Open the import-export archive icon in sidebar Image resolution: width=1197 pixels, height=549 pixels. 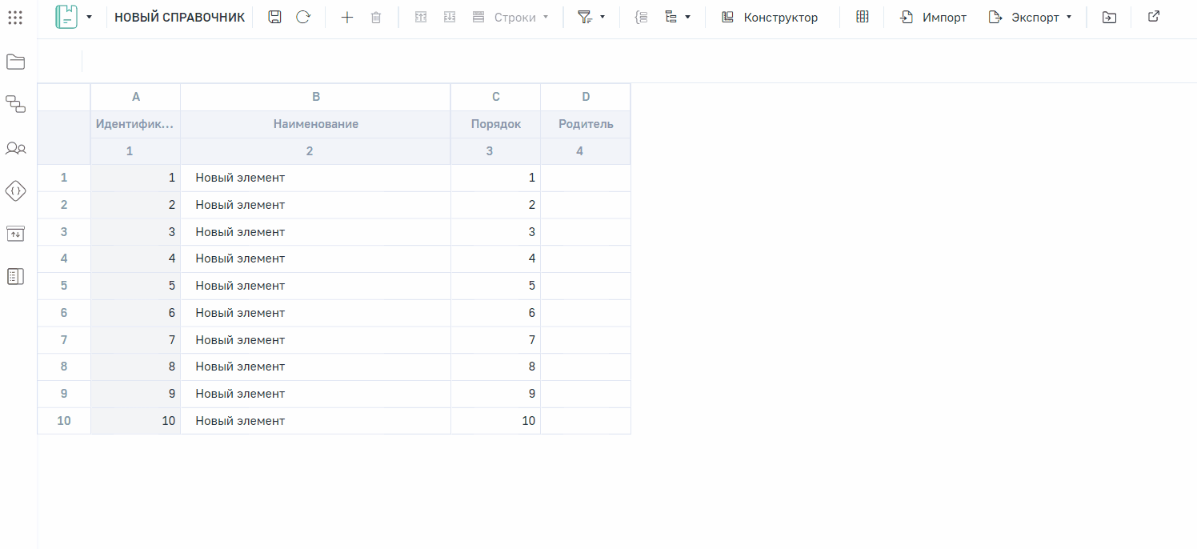(16, 233)
